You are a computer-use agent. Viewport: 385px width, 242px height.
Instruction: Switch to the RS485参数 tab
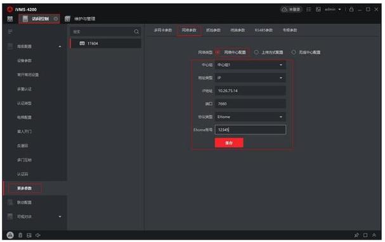(263, 30)
